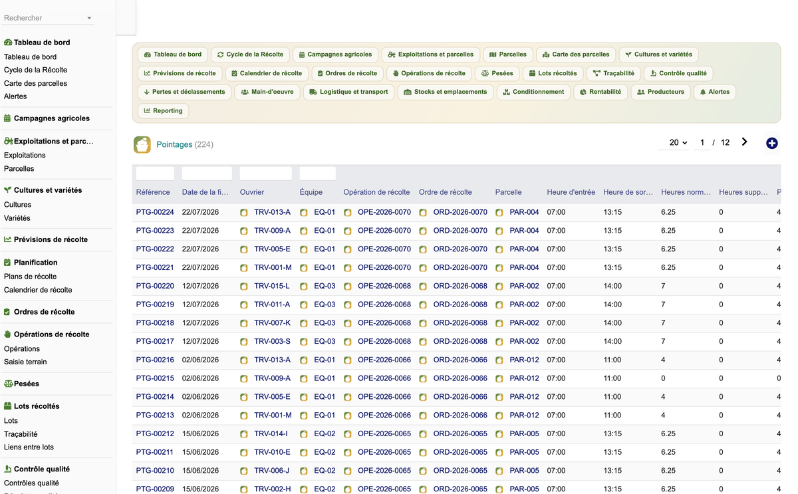Open Saisie terrain in sidebar
The width and height of the screenshot is (798, 494).
pyautogui.click(x=25, y=362)
